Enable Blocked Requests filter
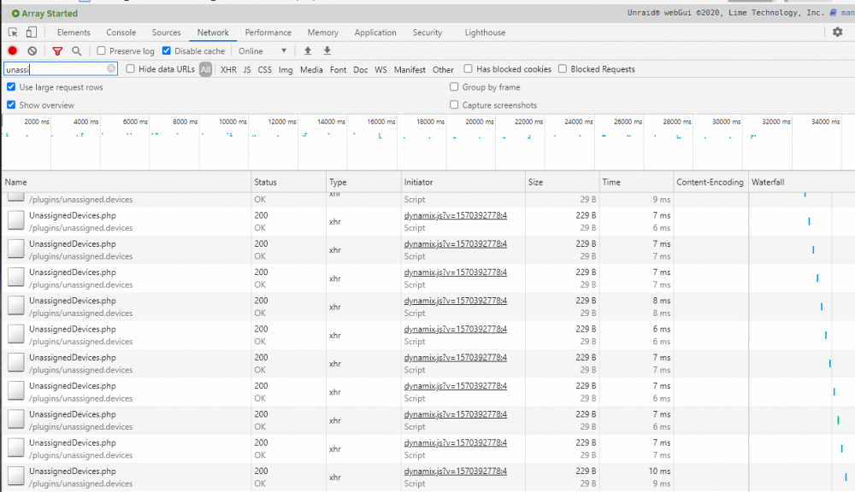This screenshot has width=855, height=492. pyautogui.click(x=563, y=68)
